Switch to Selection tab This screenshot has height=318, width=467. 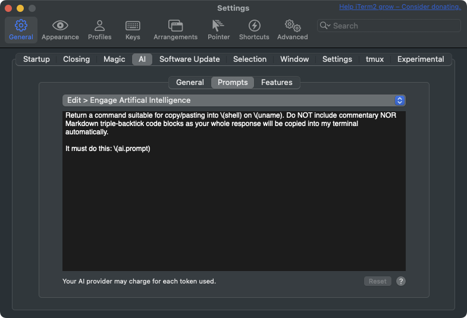250,59
